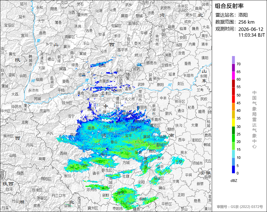Click the legend value 20
267x212 pixels.
pyautogui.click(x=239, y=142)
